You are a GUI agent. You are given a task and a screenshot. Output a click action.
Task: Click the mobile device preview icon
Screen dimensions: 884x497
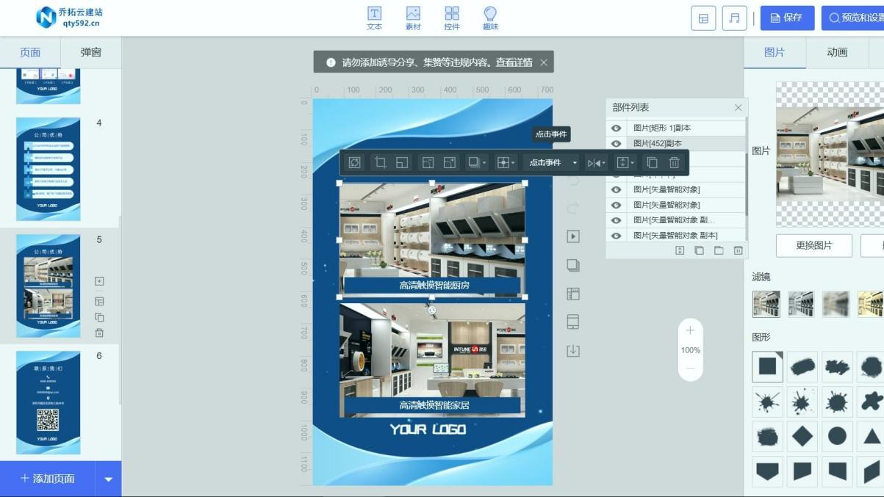(573, 322)
